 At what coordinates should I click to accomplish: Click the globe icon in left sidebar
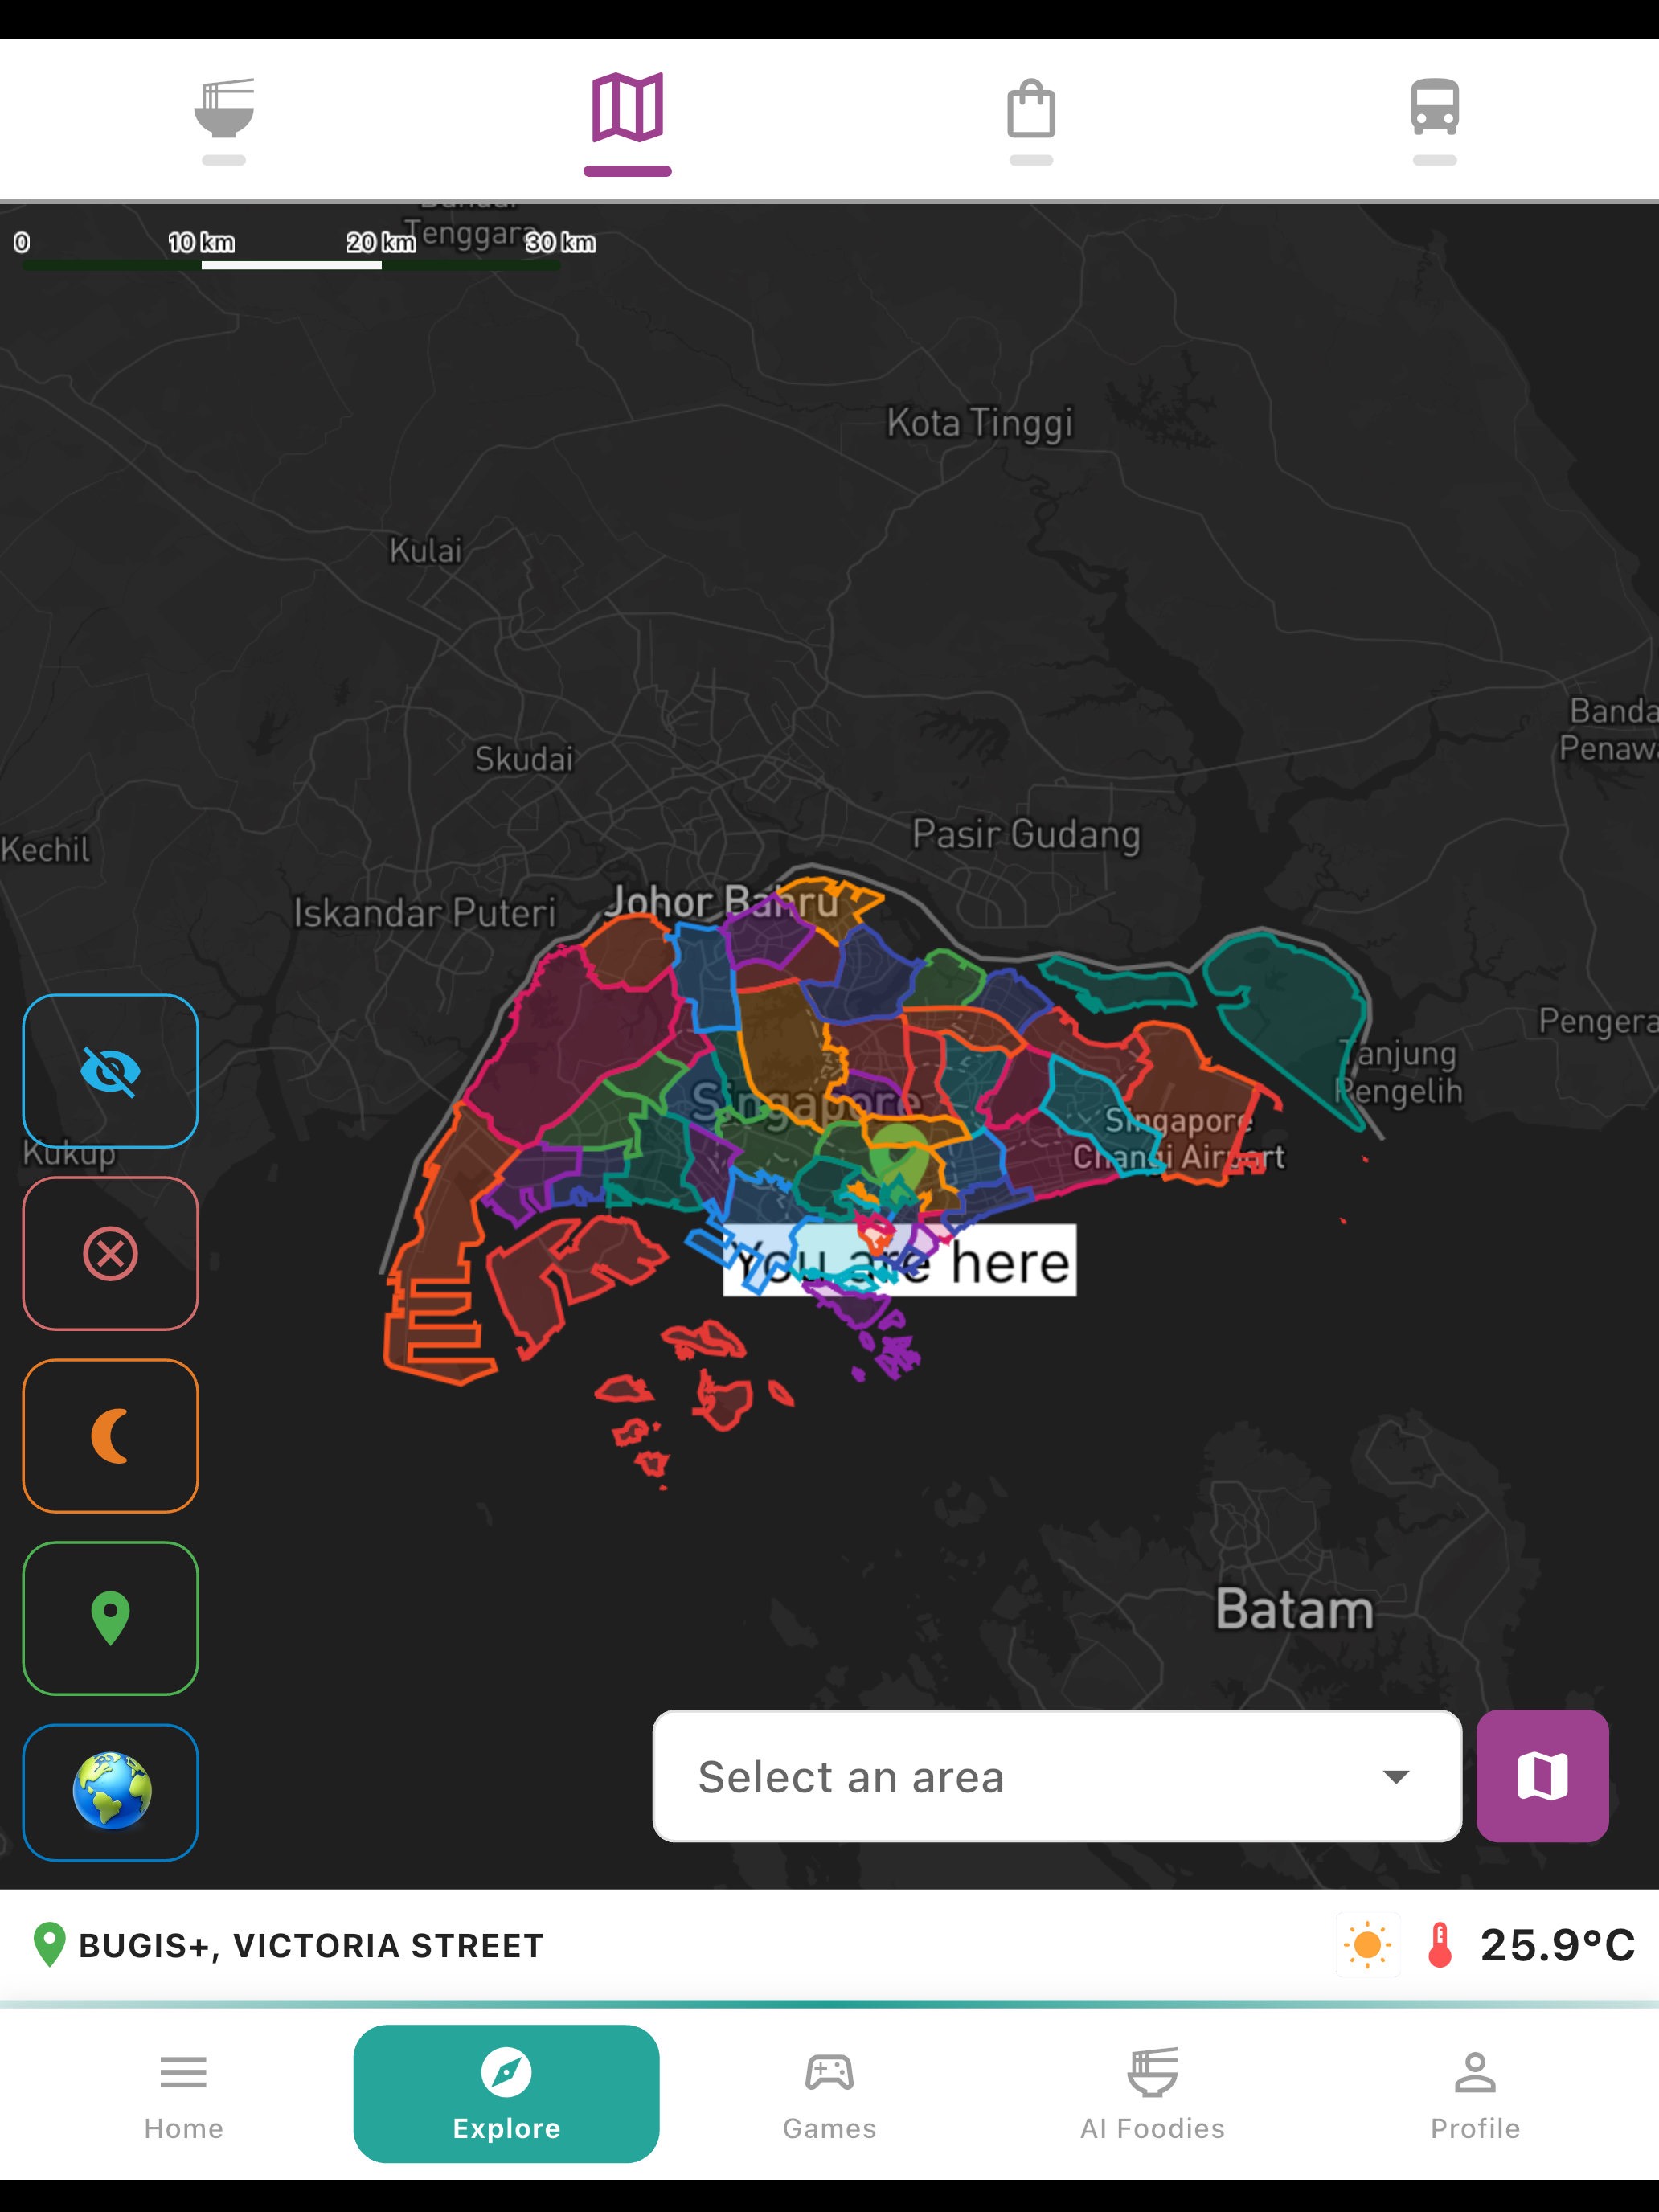110,1790
